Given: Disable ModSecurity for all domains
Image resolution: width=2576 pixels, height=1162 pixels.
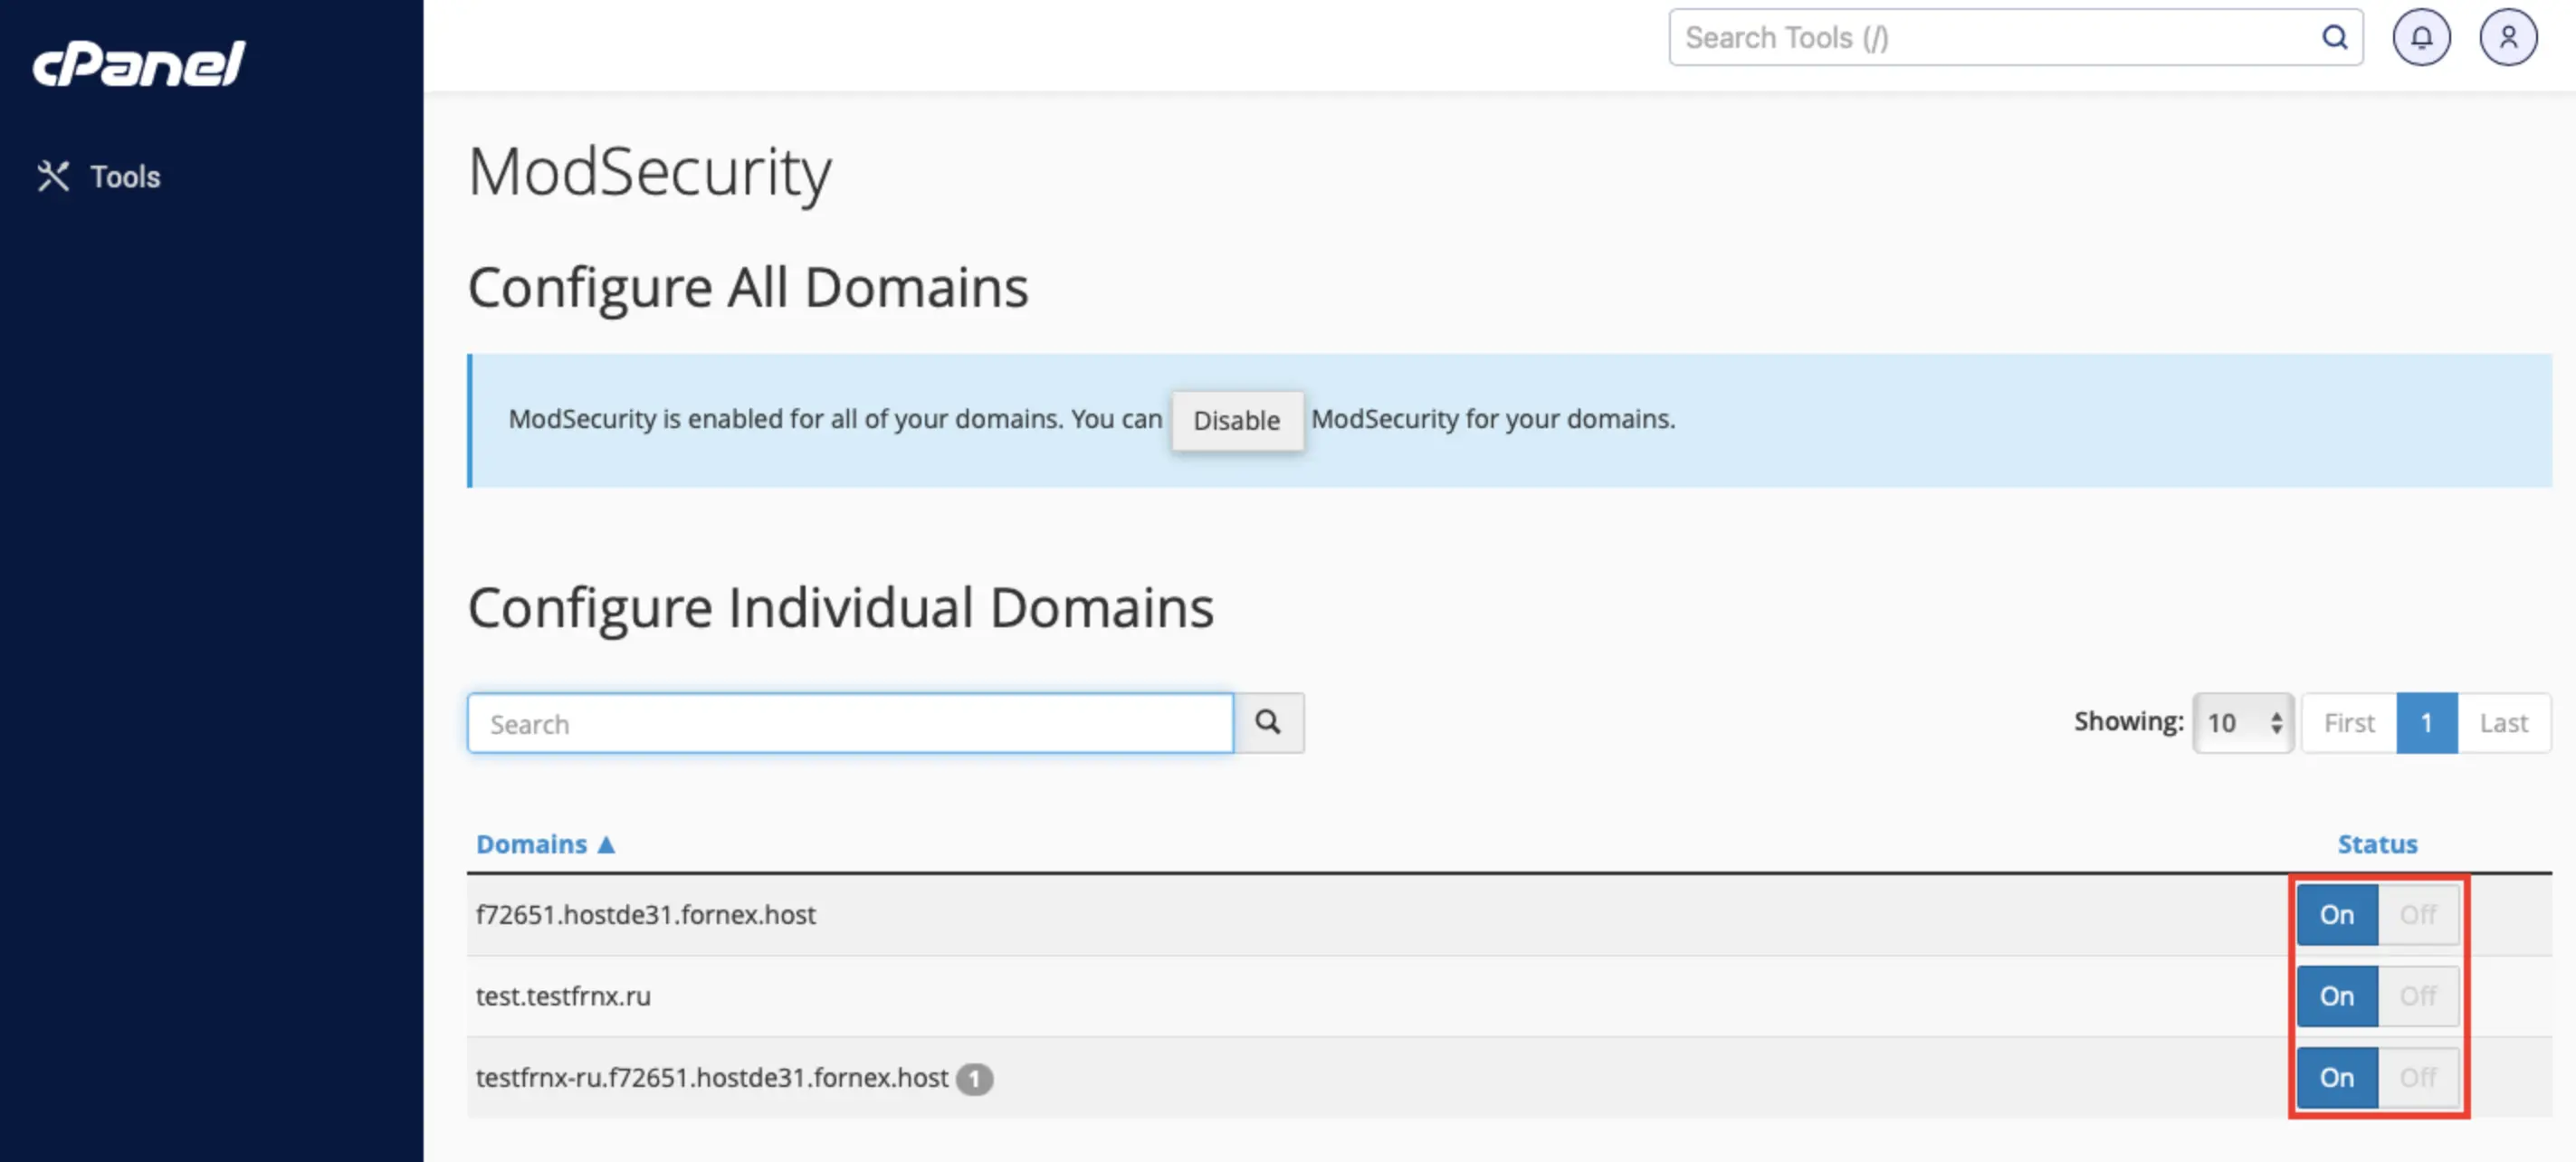Looking at the screenshot, I should coord(1236,420).
